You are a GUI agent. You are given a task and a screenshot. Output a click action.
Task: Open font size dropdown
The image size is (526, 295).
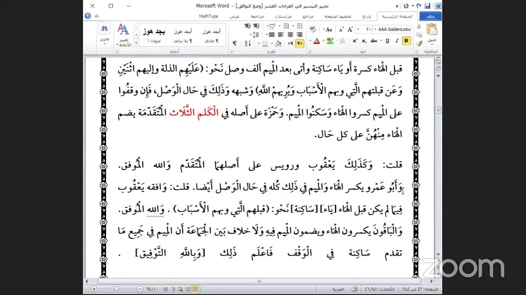[358, 29]
